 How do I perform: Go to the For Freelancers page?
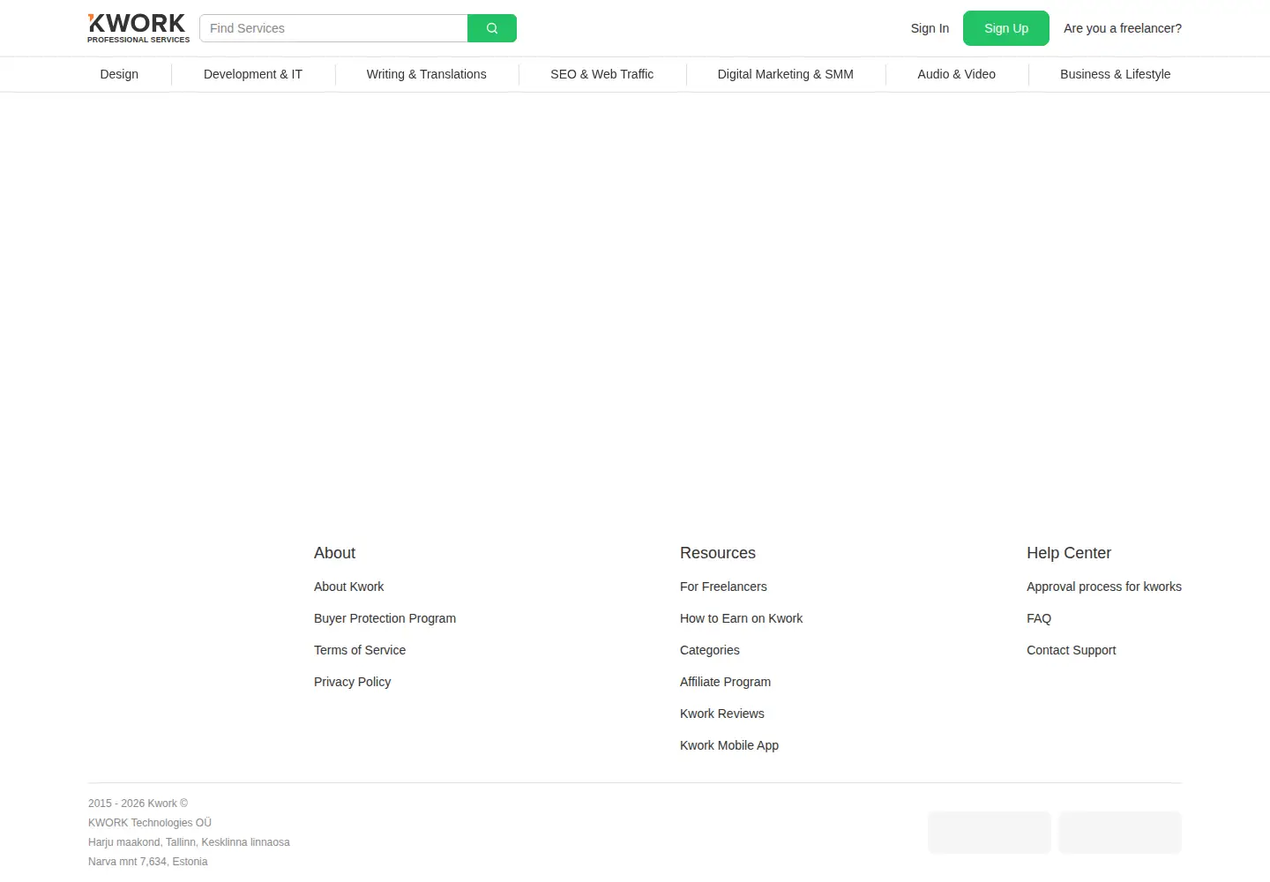(723, 587)
